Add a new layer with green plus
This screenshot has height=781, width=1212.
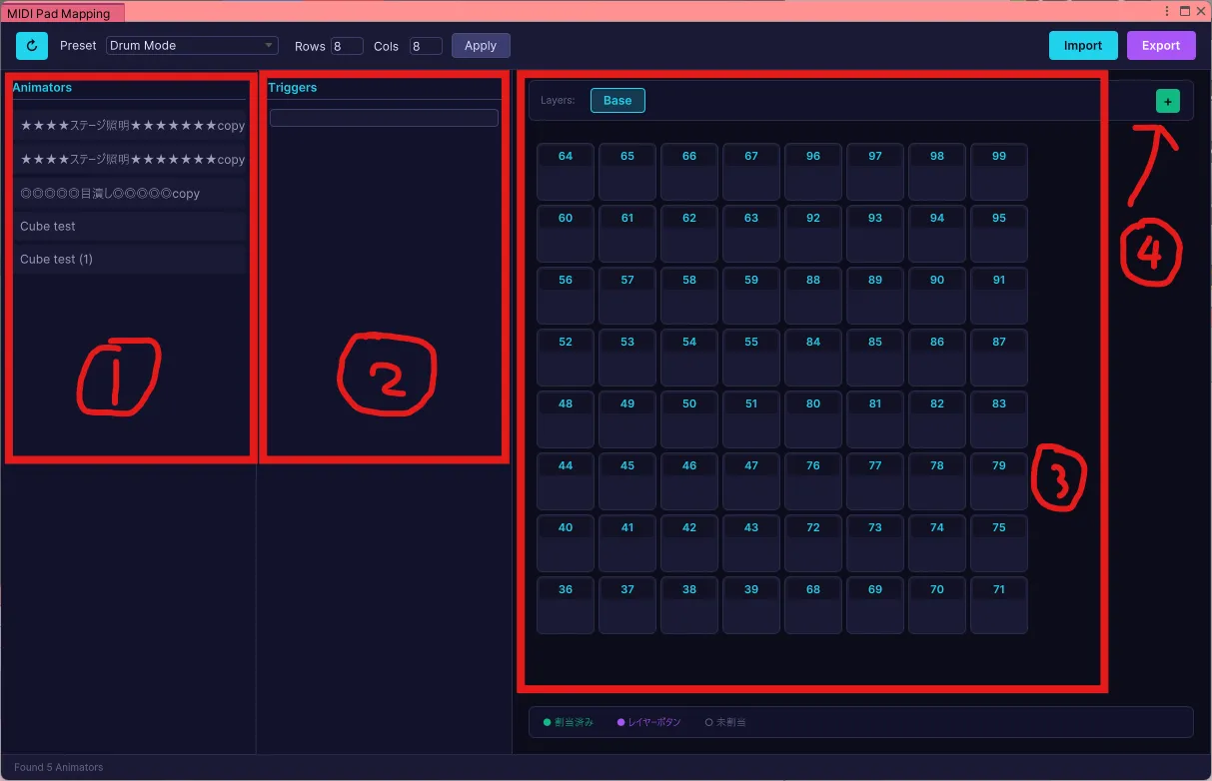click(1167, 101)
